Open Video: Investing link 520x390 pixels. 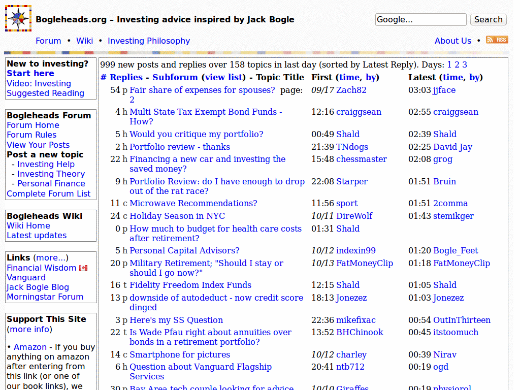39,83
